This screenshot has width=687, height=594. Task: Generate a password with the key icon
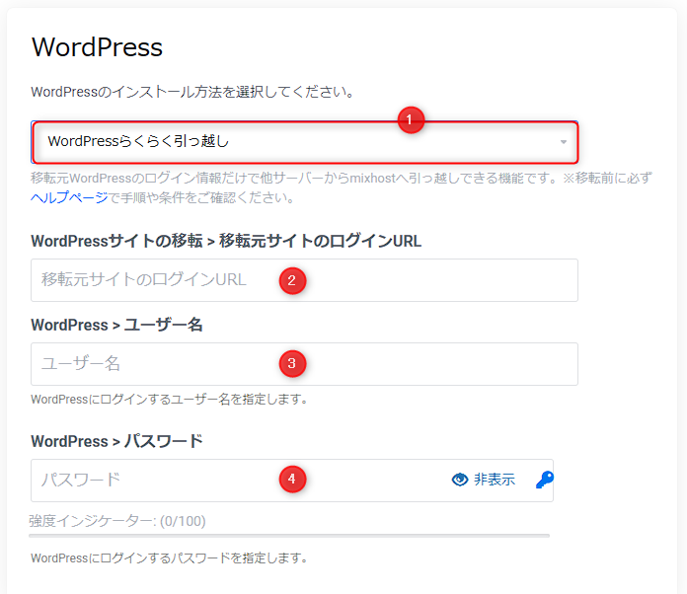click(x=545, y=480)
